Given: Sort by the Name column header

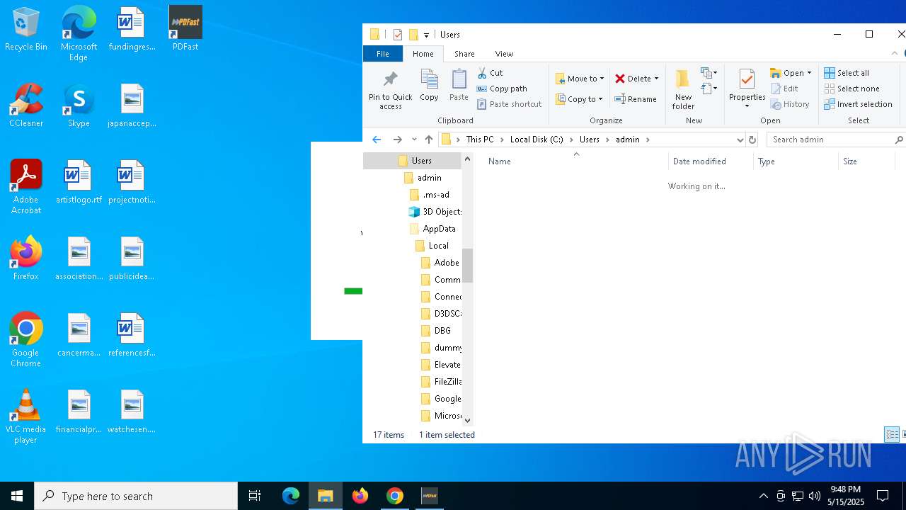Looking at the screenshot, I should [x=500, y=161].
